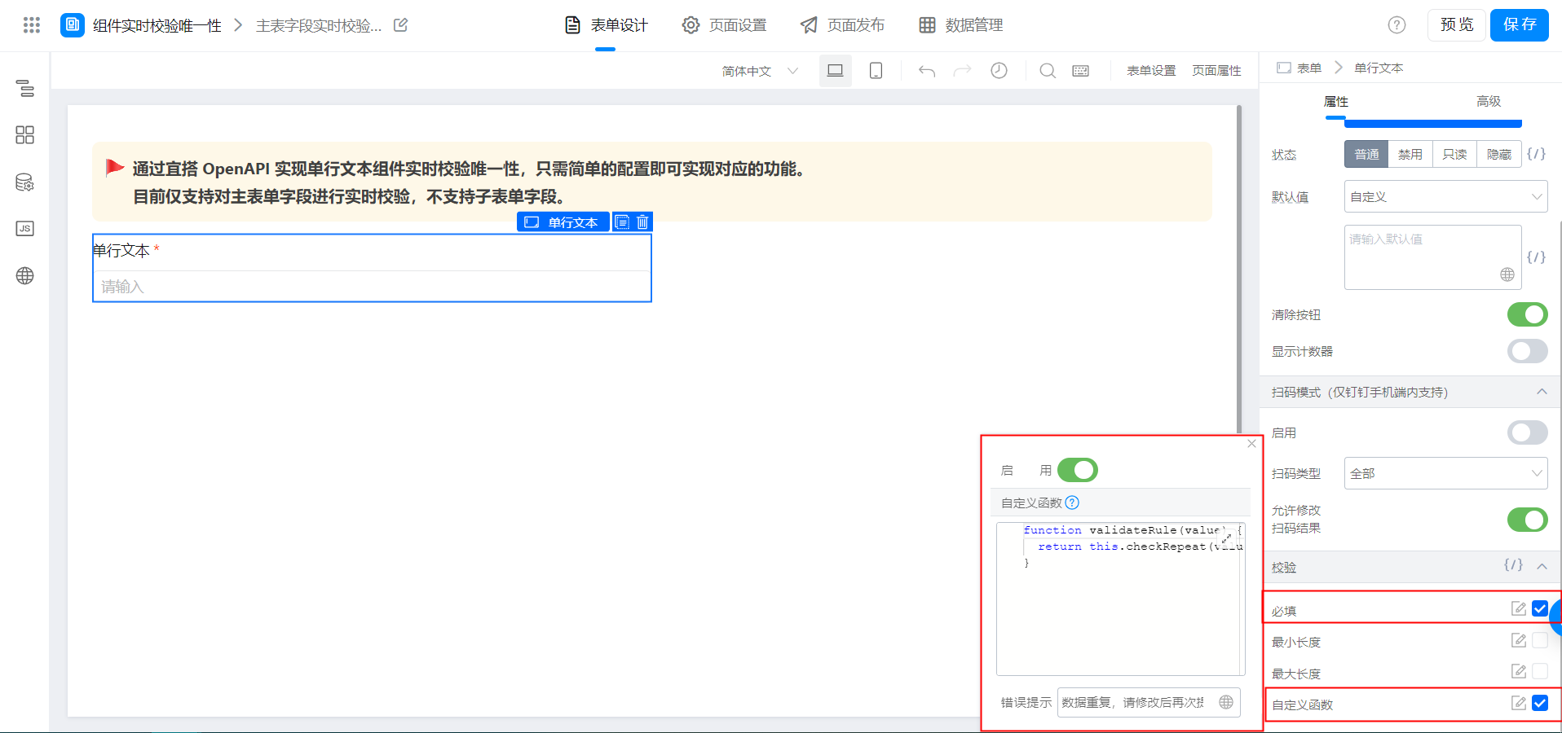Open outline tree panel in left sidebar
This screenshot has height=733, width=1562.
coord(25,88)
